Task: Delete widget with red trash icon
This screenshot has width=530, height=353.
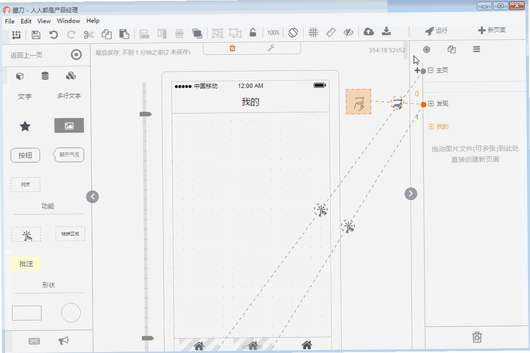Action: click(x=233, y=48)
